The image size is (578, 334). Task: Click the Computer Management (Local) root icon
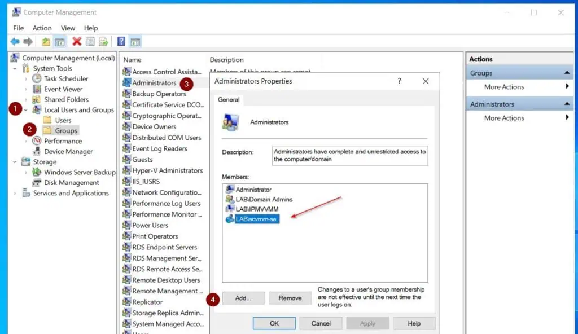[x=15, y=58]
